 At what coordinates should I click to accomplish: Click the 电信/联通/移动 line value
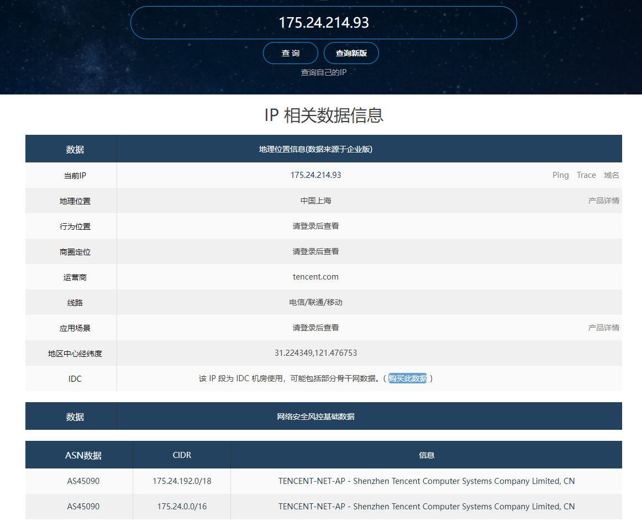[x=315, y=302]
